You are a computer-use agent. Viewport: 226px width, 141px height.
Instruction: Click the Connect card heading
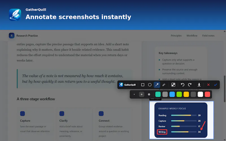click(x=104, y=121)
